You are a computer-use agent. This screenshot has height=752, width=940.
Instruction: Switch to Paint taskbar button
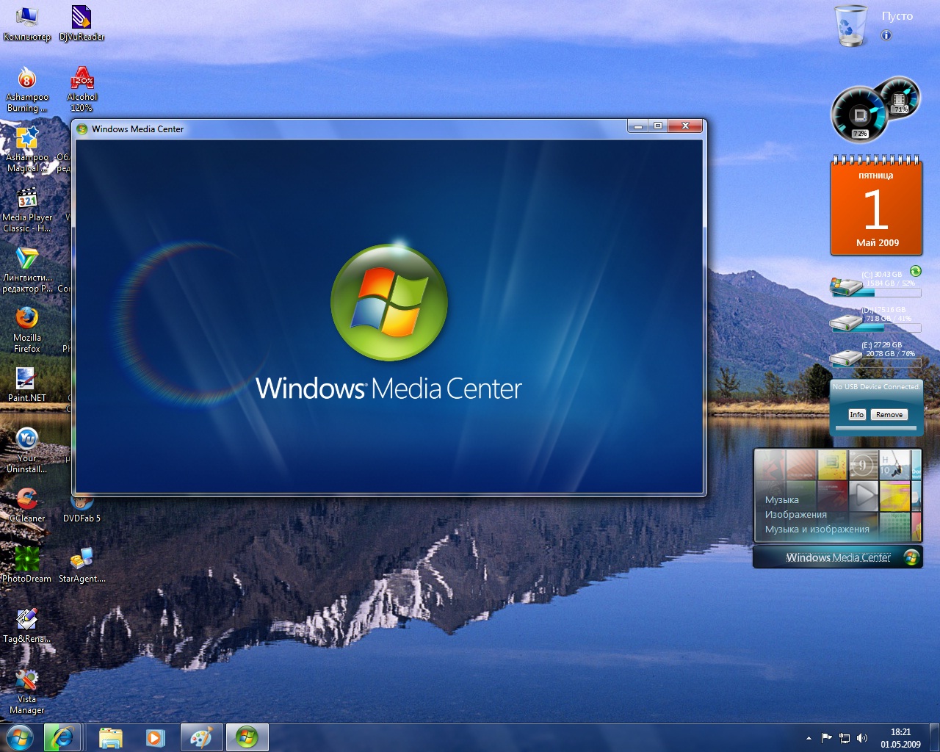point(201,737)
